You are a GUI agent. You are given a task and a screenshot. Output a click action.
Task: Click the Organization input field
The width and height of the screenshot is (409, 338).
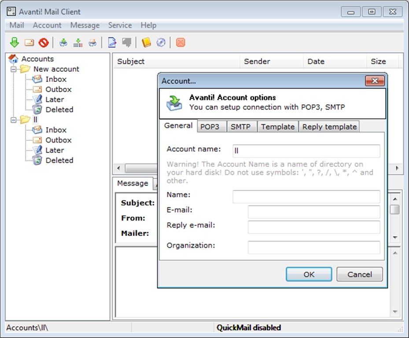click(314, 247)
